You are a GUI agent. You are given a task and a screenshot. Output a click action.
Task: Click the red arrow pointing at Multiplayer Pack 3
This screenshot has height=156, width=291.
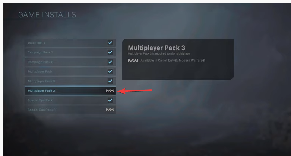pyautogui.click(x=135, y=91)
